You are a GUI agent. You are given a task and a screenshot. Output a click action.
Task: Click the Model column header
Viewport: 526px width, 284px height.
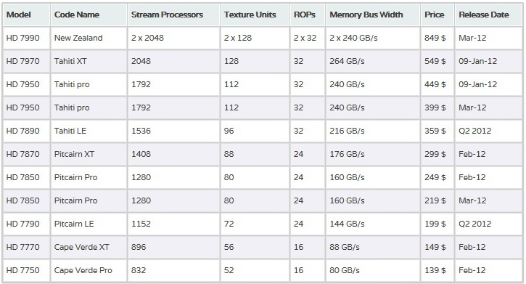point(27,15)
